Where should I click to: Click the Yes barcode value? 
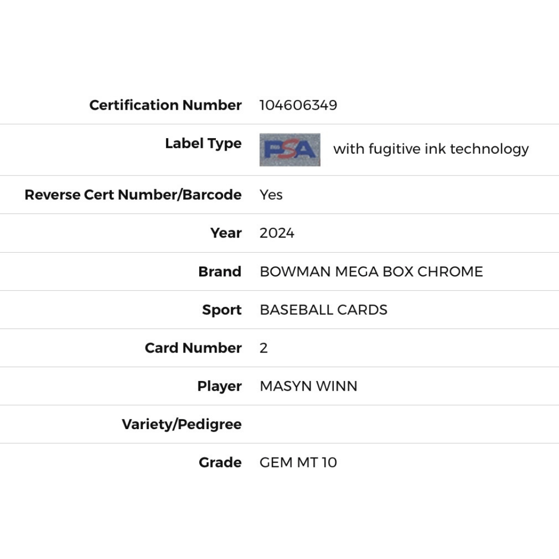pyautogui.click(x=271, y=195)
